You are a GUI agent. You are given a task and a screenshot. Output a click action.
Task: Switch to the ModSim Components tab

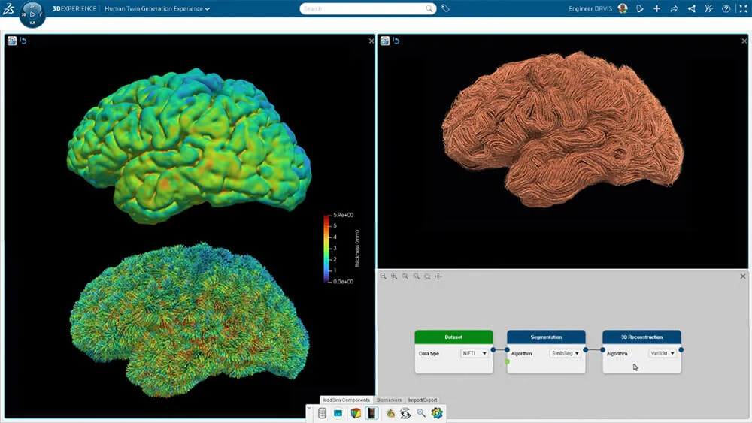[346, 400]
